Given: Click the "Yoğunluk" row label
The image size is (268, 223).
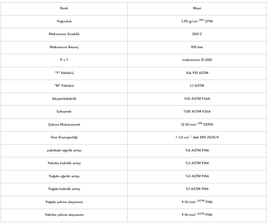Looking at the screenshot, I should point(64,21).
